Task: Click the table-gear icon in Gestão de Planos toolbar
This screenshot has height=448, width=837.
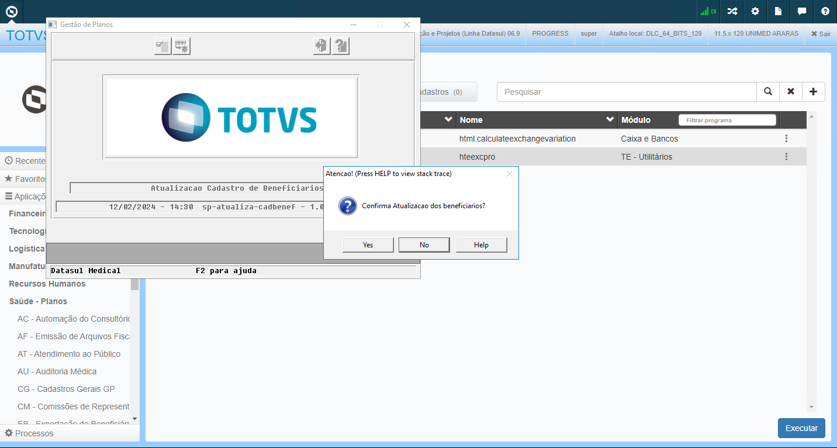Action: (x=182, y=46)
